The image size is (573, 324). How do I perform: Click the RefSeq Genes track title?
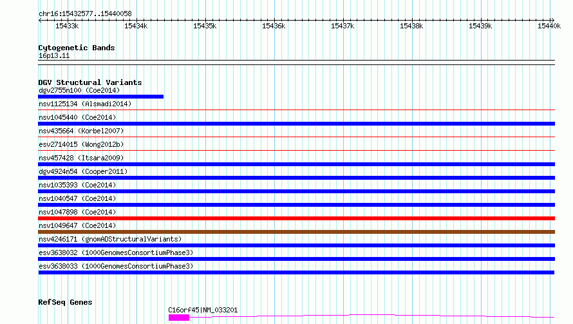pyautogui.click(x=65, y=302)
